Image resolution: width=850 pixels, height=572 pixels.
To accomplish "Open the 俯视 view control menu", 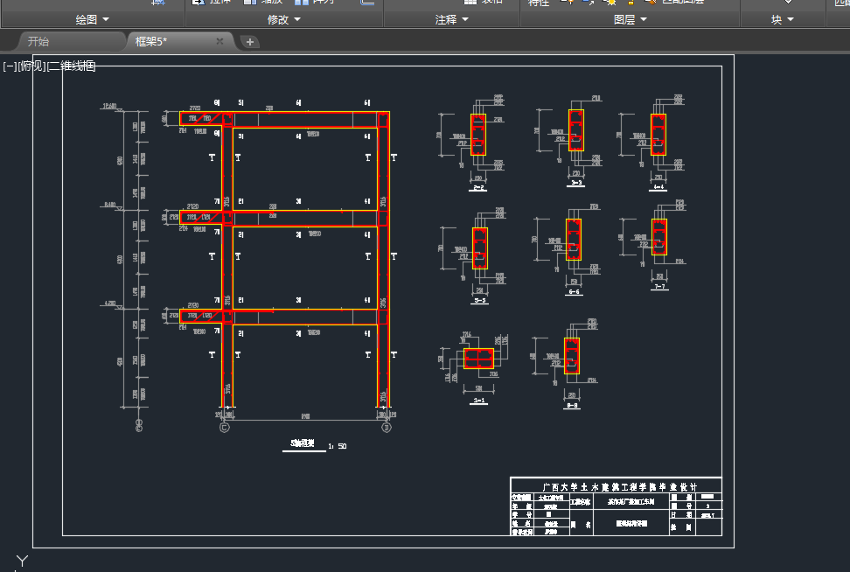I will (x=31, y=66).
